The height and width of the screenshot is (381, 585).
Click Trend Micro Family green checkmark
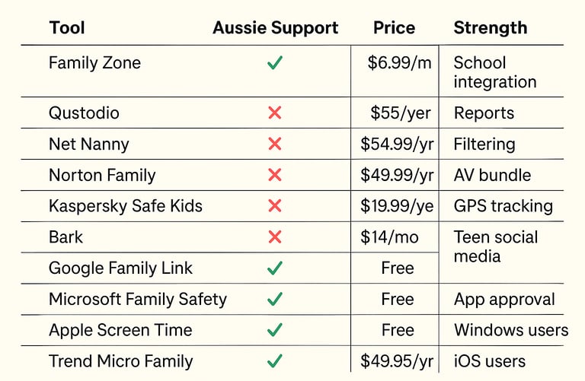[x=275, y=361]
